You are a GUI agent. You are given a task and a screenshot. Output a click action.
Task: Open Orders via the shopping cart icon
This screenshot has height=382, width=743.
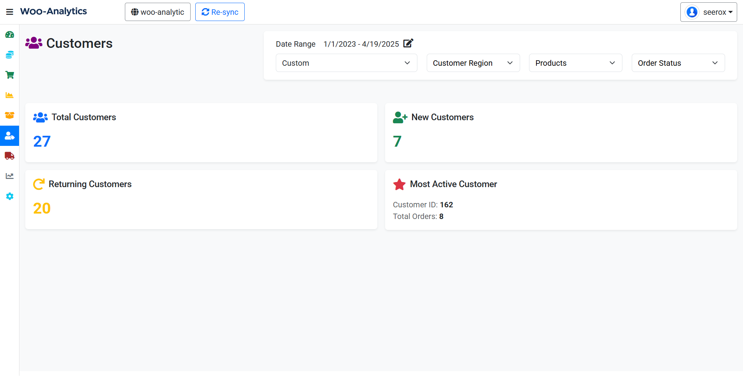pos(9,75)
